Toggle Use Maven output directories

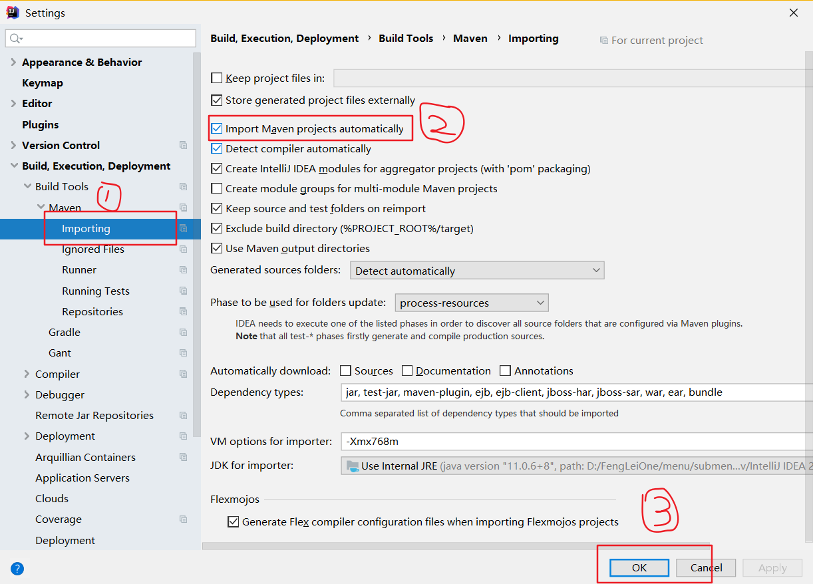[x=216, y=248]
